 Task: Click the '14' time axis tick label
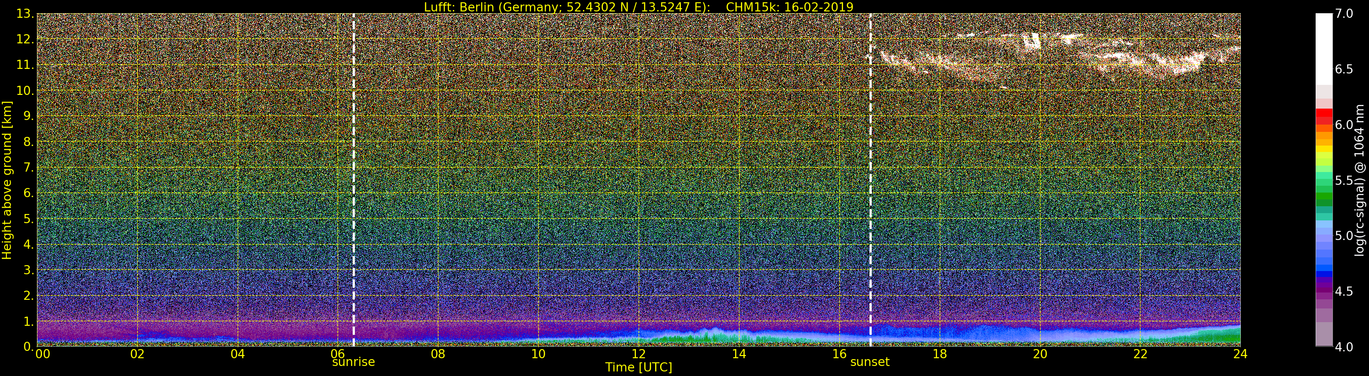739,354
